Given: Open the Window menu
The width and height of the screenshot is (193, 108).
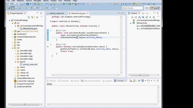Looking at the screenshot, I should [67, 1].
